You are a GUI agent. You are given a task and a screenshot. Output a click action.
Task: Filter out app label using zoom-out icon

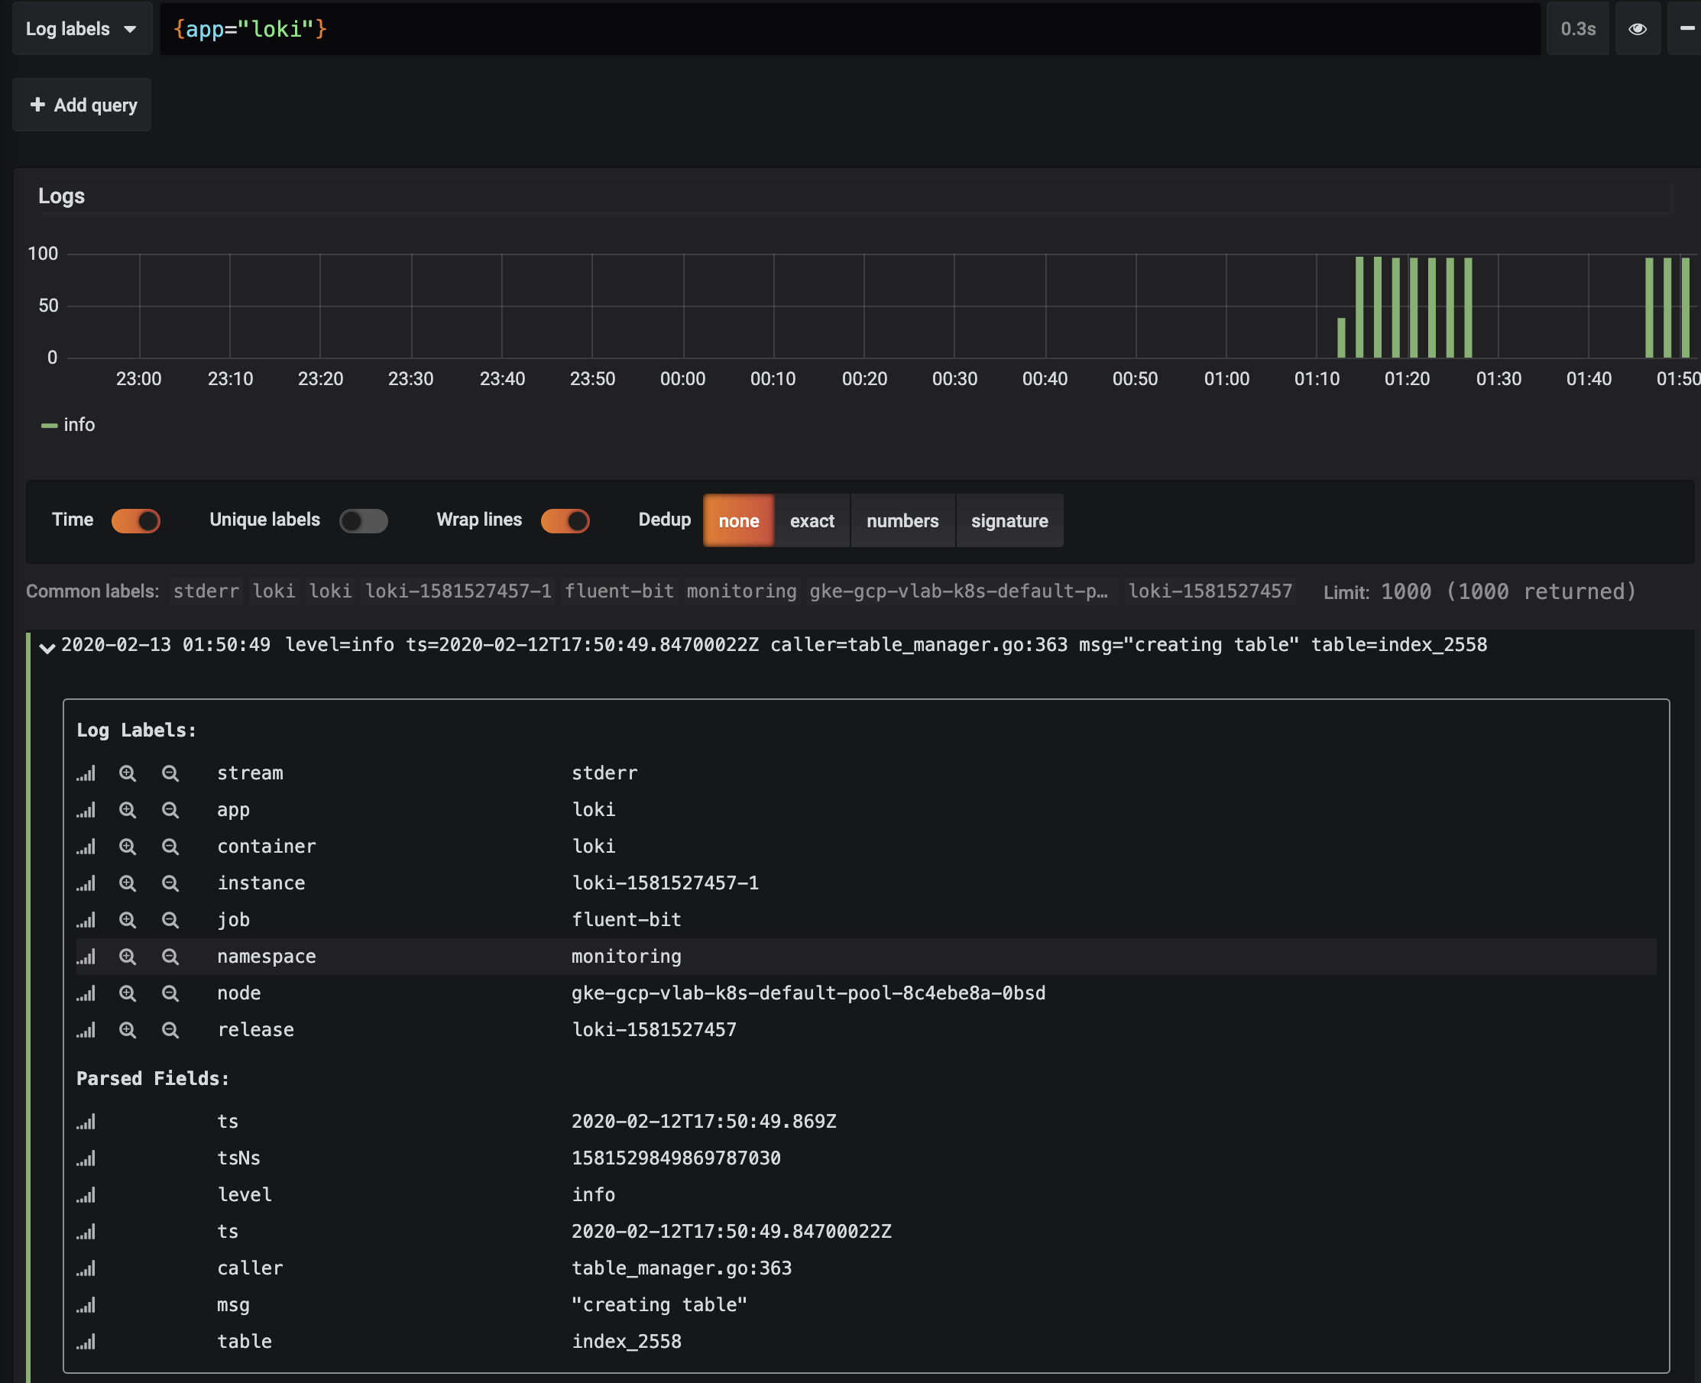click(x=170, y=810)
